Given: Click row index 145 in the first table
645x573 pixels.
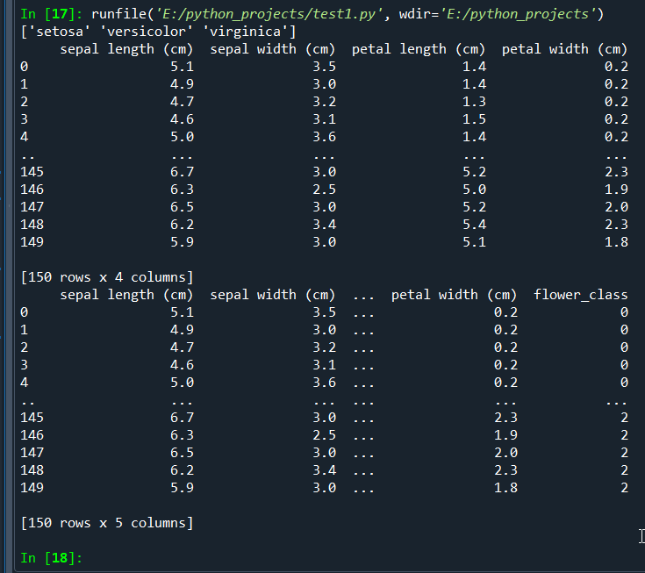Looking at the screenshot, I should coord(32,172).
